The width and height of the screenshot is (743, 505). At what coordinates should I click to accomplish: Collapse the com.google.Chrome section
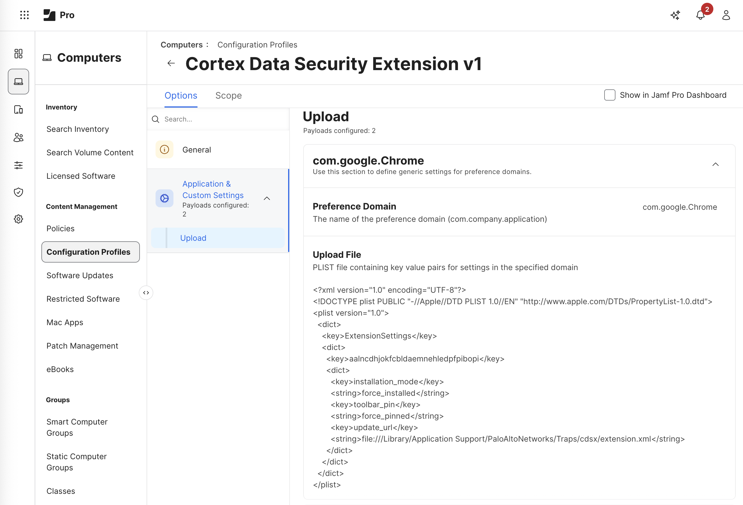pos(716,165)
